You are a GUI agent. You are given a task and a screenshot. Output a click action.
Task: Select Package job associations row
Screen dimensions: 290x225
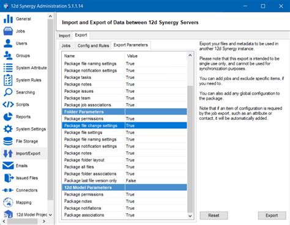(x=124, y=105)
